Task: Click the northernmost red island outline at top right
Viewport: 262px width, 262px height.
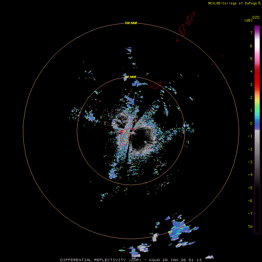Action: click(x=190, y=18)
